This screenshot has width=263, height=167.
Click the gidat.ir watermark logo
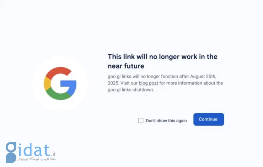(x=31, y=152)
